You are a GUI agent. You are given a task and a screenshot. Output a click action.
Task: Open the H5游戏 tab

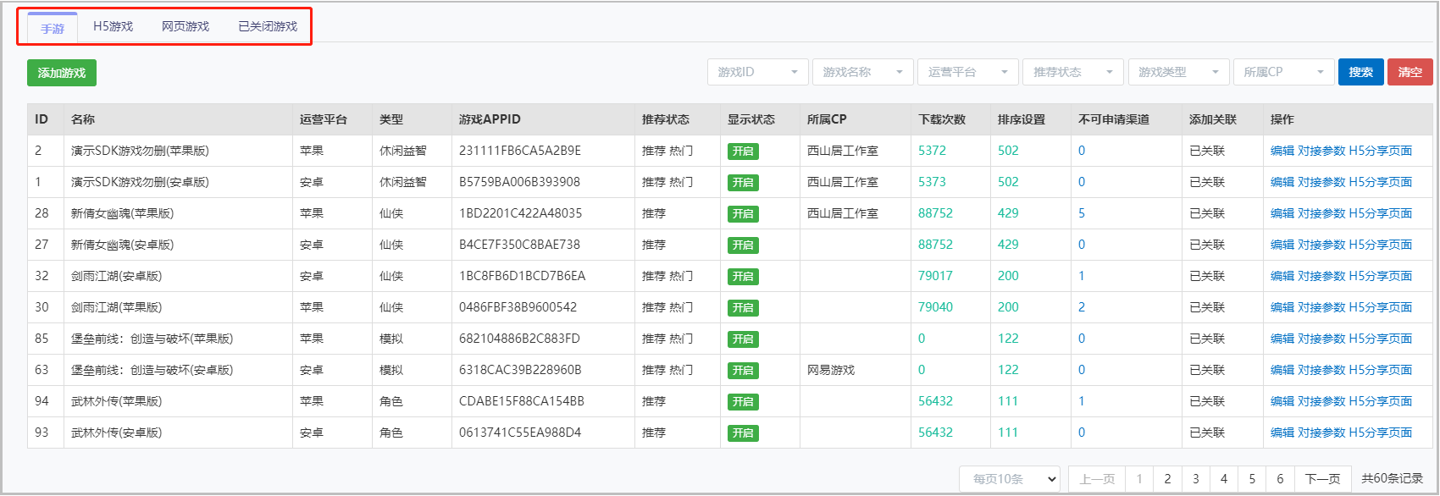[114, 26]
